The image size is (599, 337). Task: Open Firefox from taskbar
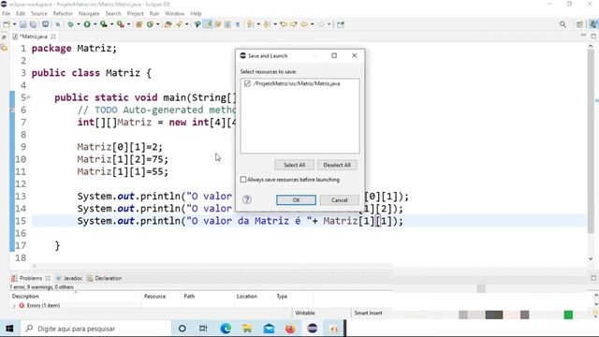pos(290,329)
